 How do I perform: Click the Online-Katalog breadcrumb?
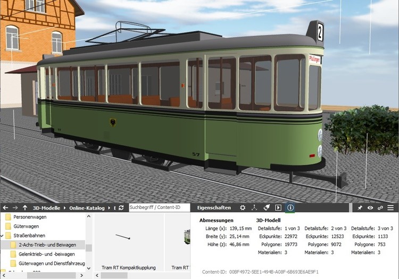(87, 208)
